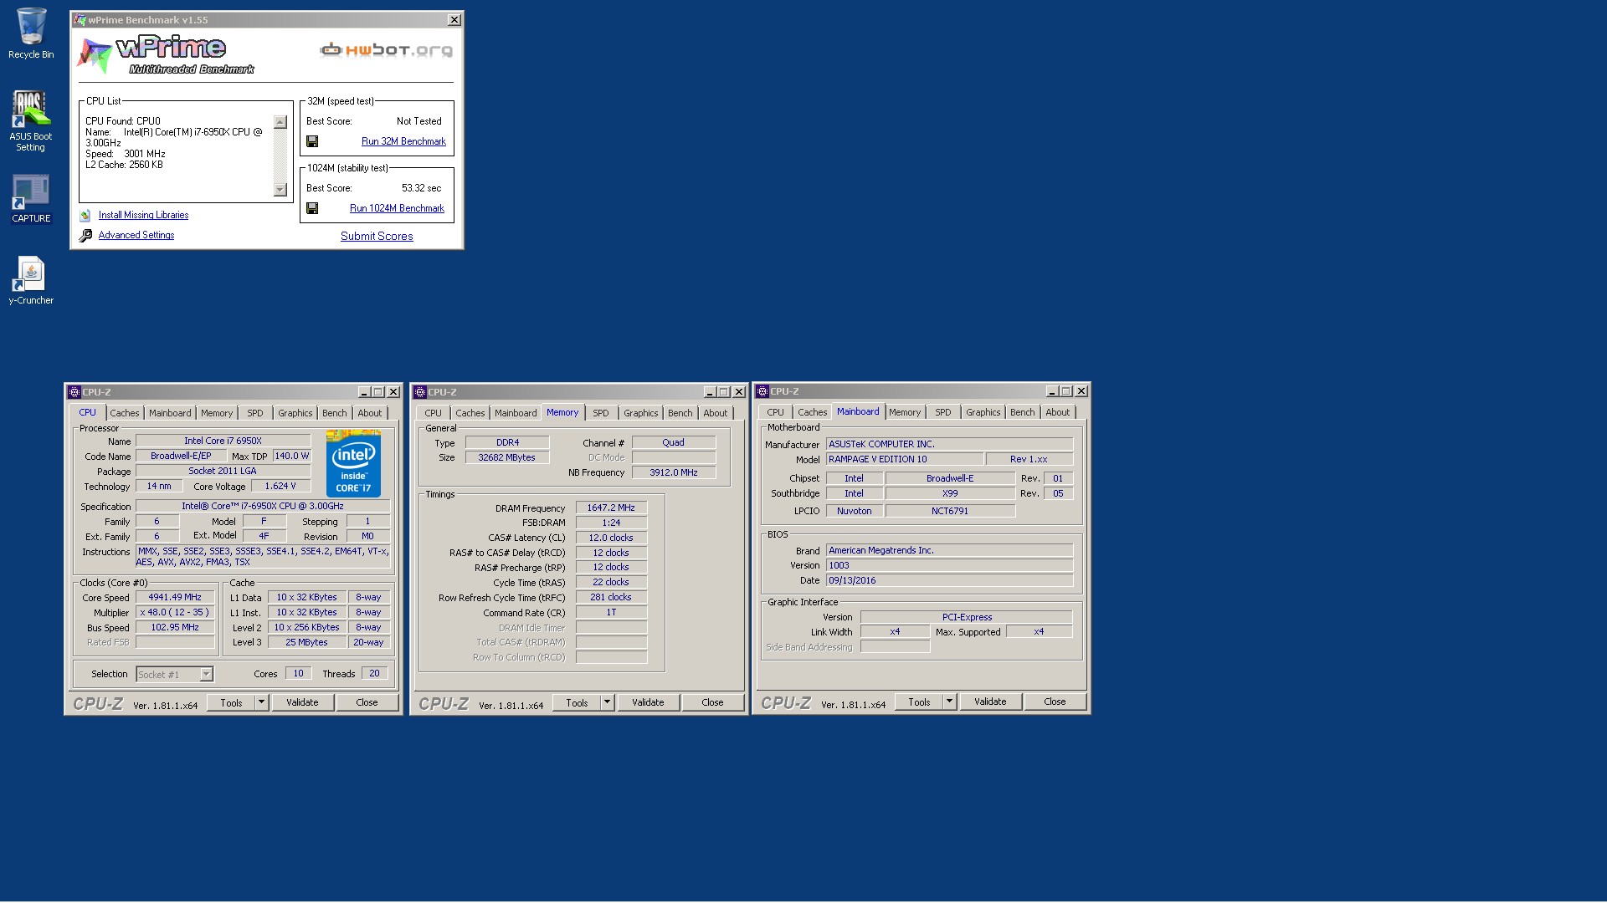Click the first CPU-Z window title icon
1607x903 pixels.
coord(74,392)
